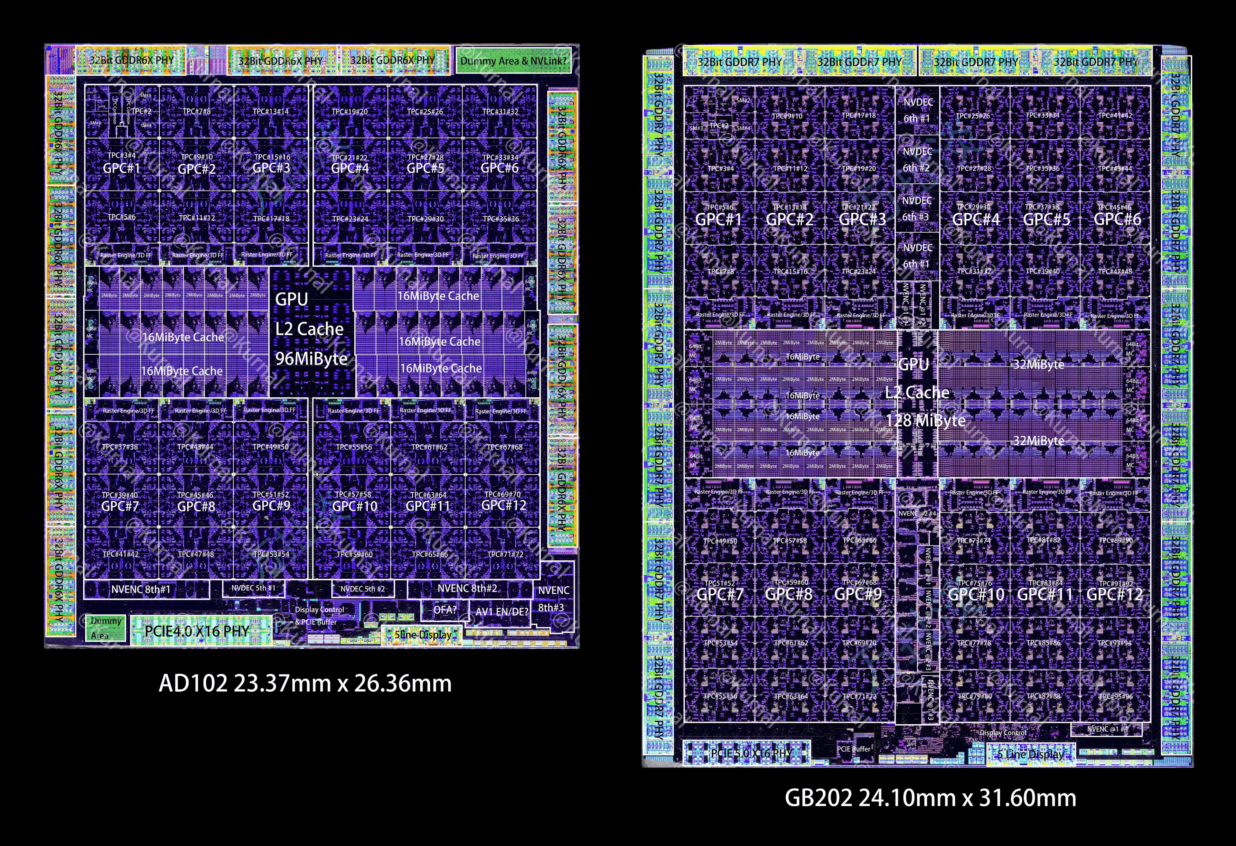
Task: Click the GPC#8 label on the GB202 die
Action: click(788, 594)
